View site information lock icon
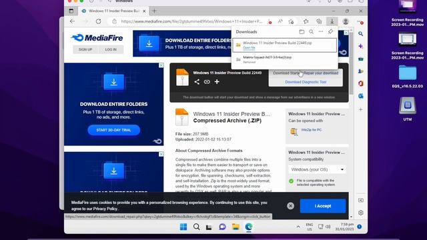 coord(114,21)
